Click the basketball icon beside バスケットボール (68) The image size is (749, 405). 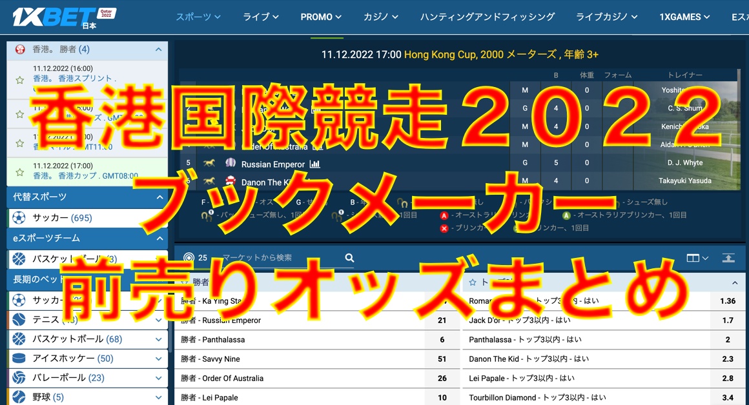click(19, 339)
